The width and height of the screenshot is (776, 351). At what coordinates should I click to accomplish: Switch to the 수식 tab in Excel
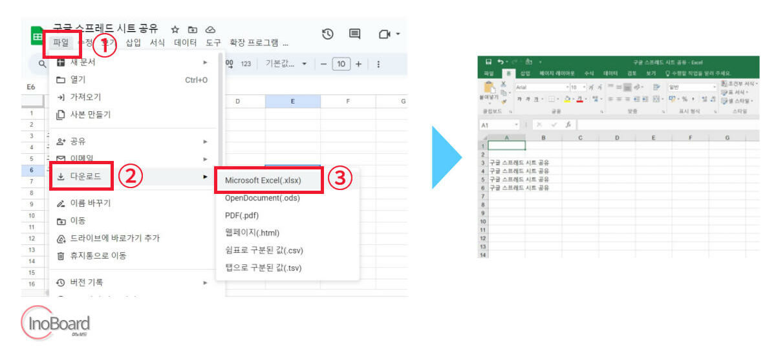click(x=588, y=73)
